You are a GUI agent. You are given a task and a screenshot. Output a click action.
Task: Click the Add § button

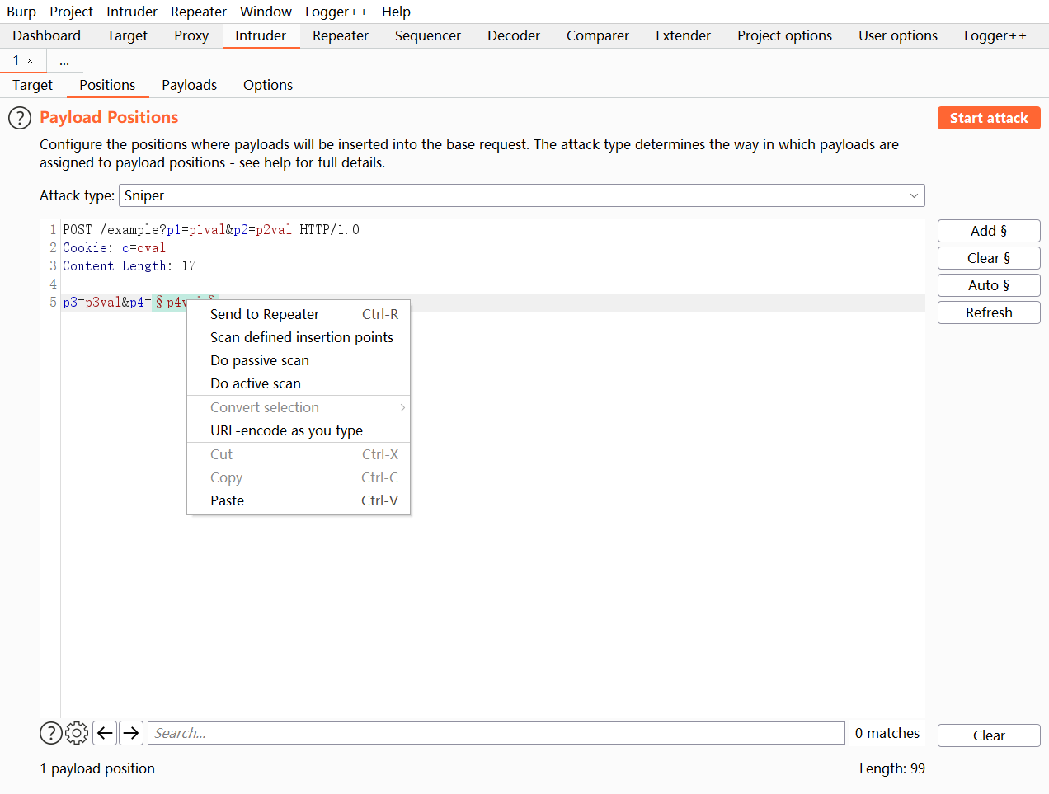coord(989,231)
